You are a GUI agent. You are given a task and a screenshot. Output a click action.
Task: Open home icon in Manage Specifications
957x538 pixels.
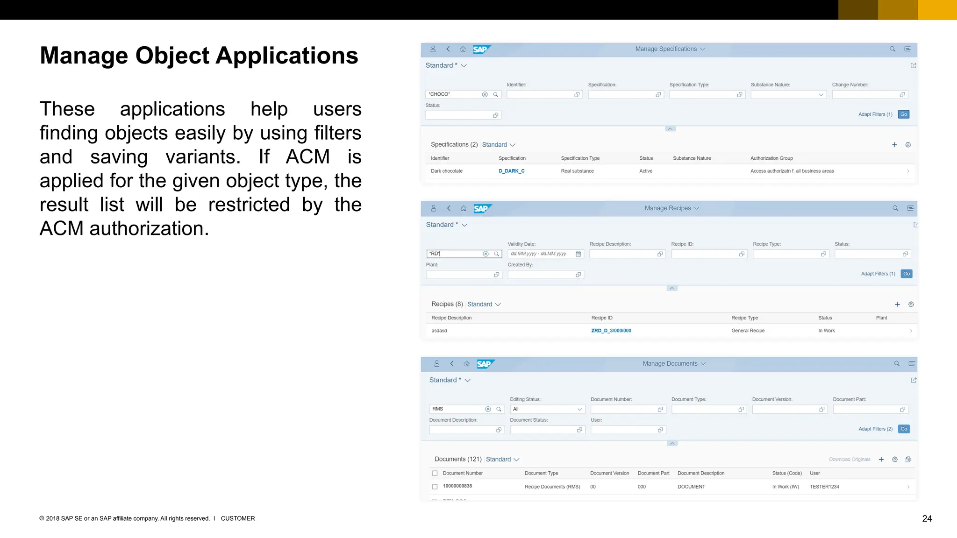[463, 49]
